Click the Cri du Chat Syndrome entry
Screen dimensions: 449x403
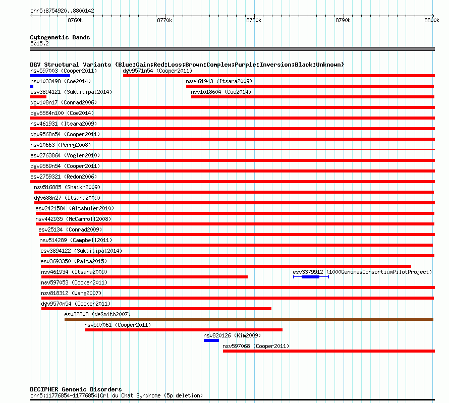117,395
